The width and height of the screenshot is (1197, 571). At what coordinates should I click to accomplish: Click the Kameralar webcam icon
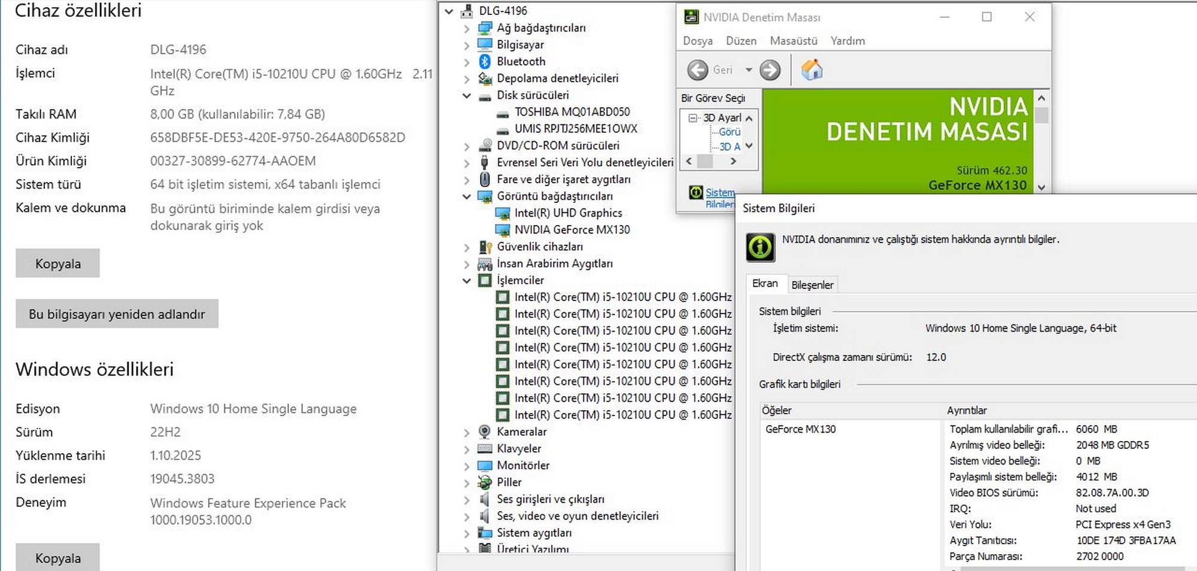(485, 432)
